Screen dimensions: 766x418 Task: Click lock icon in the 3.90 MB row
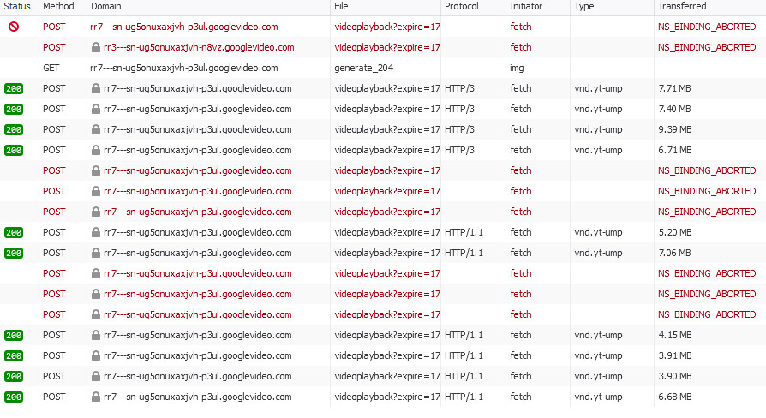(96, 376)
